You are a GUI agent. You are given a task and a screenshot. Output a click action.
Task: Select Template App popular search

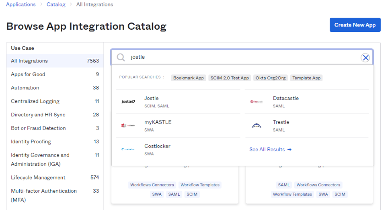click(x=306, y=78)
